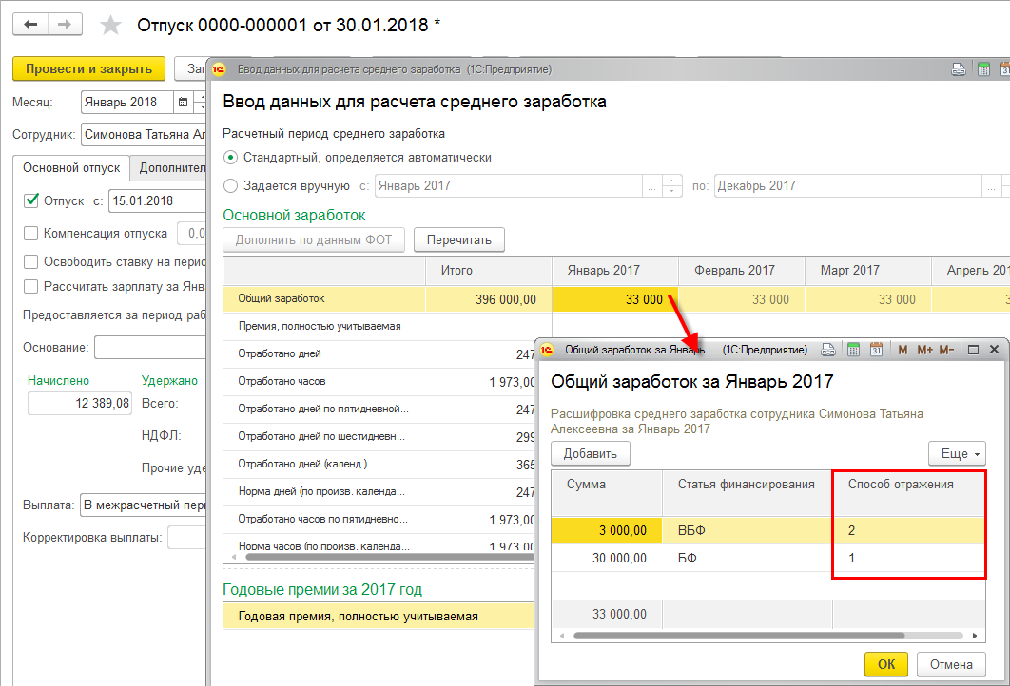Screen dimensions: 1010x686
Task: Click the БФ financing article cell
Action: (x=748, y=558)
